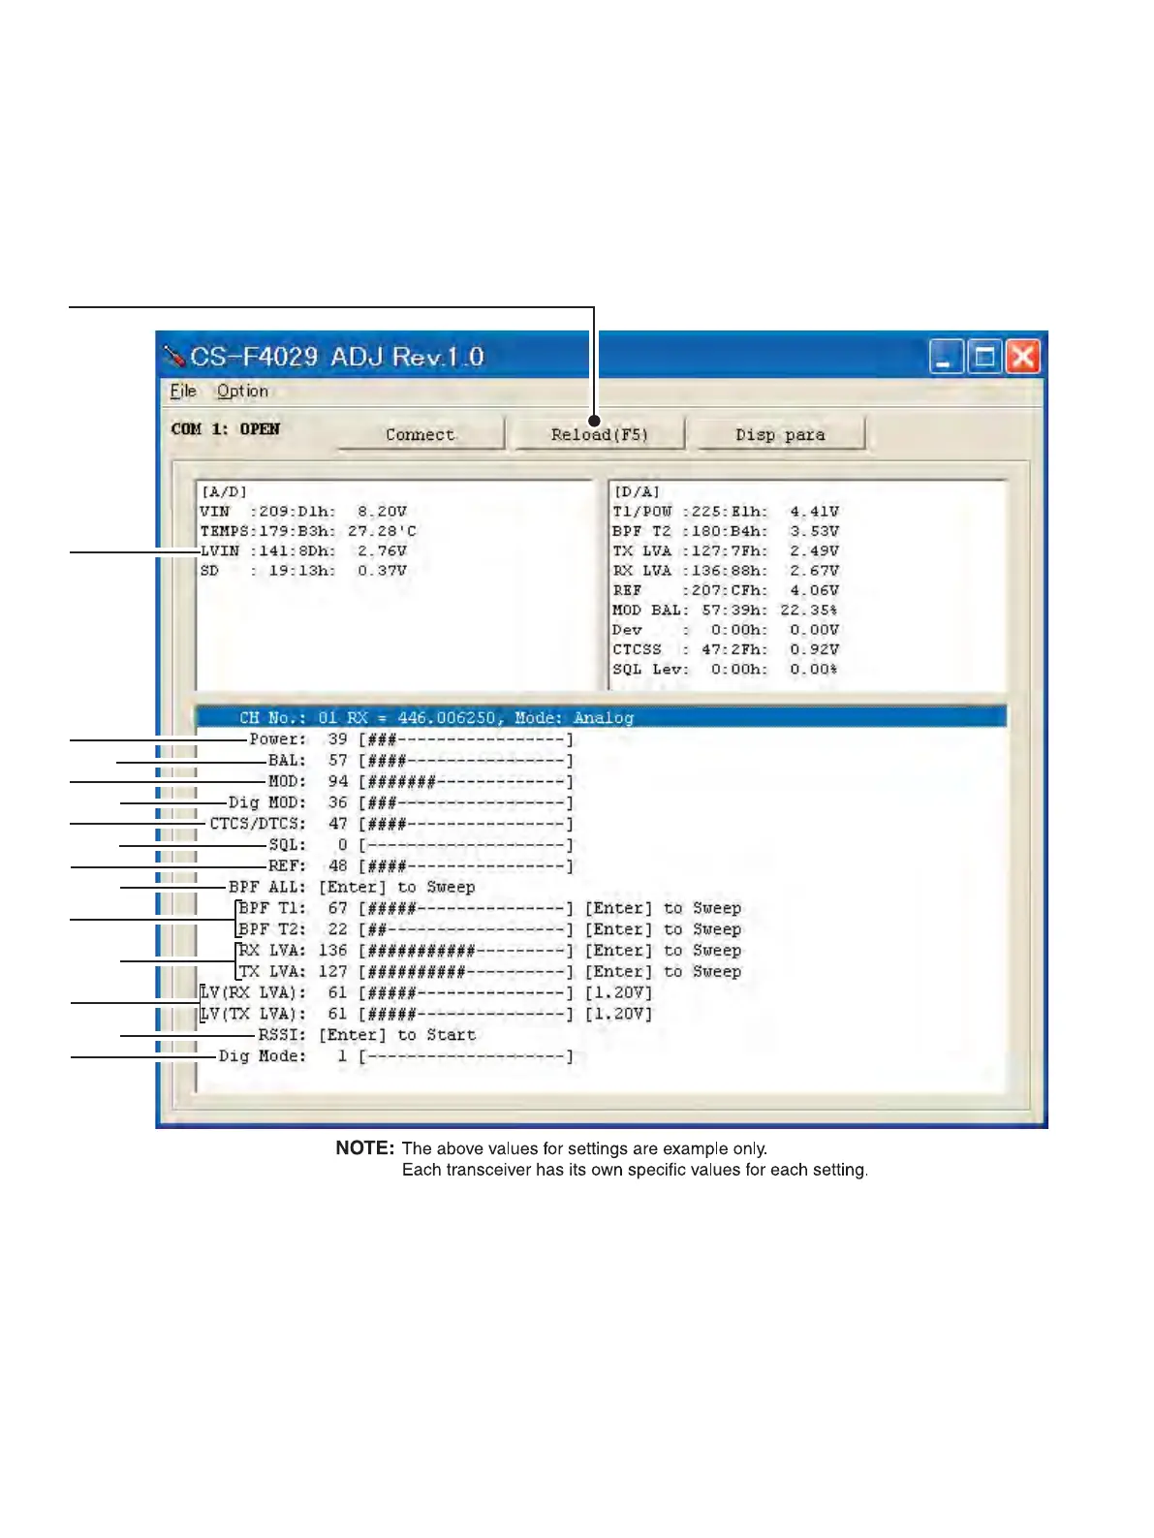Image resolution: width=1154 pixels, height=1538 pixels.
Task: Click the [D/A] panel heading
Action: (637, 491)
